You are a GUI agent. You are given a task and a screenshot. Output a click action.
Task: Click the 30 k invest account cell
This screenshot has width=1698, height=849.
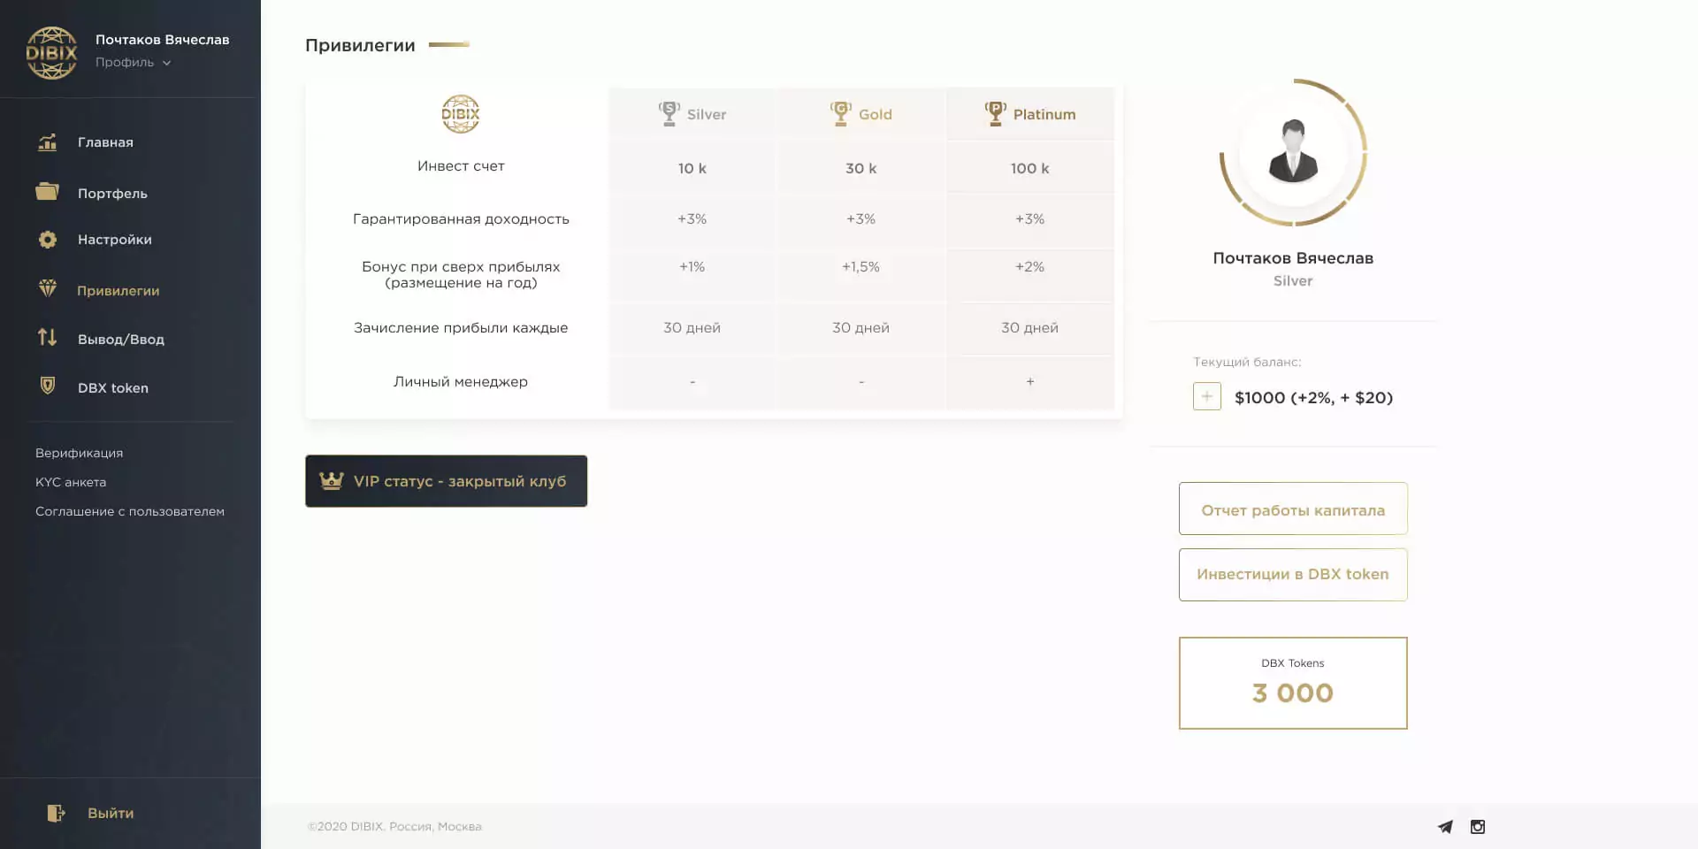(861, 168)
